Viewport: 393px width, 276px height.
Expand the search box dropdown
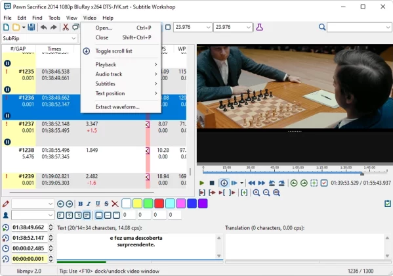pos(388,28)
